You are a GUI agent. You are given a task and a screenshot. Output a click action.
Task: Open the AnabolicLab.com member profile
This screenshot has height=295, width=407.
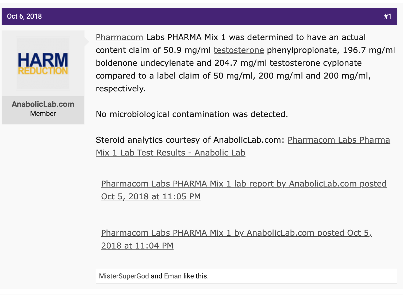tap(43, 104)
